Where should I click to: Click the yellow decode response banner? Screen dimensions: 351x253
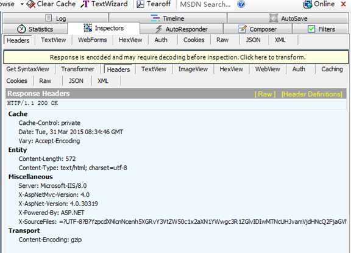(176, 57)
